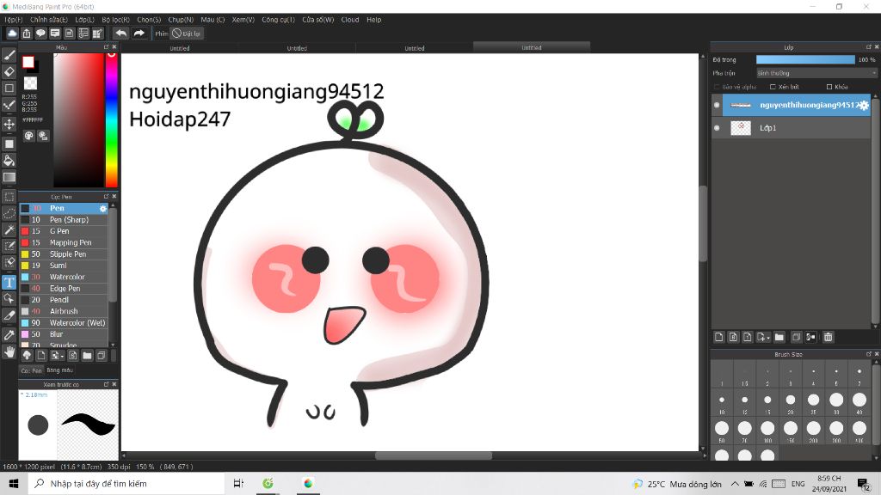Undock the Lớp layer panel

869,47
